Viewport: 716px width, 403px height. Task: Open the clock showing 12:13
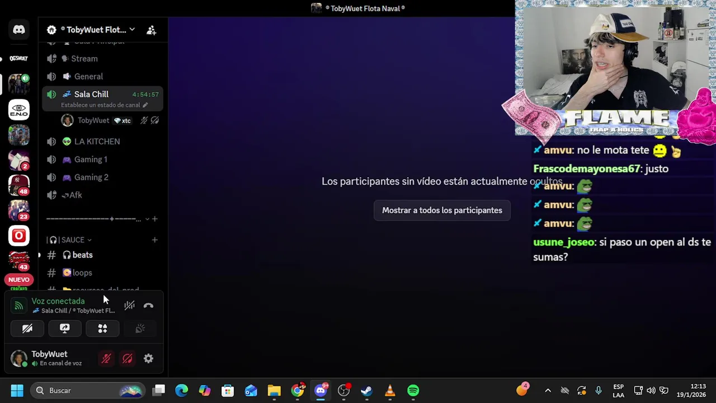point(691,391)
